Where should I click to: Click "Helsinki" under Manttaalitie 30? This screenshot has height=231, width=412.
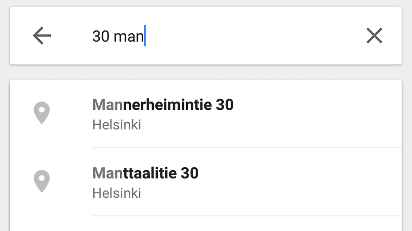tap(117, 193)
